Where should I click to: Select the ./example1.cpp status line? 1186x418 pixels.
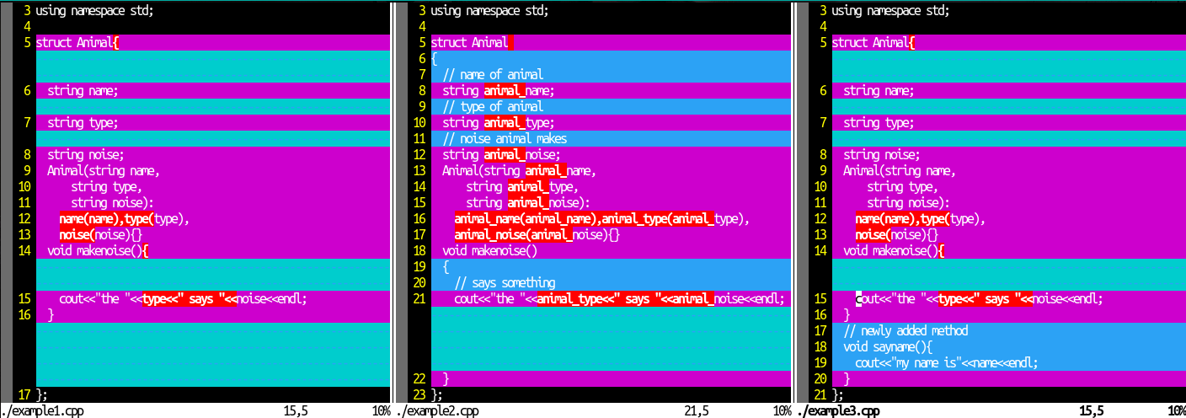195,411
